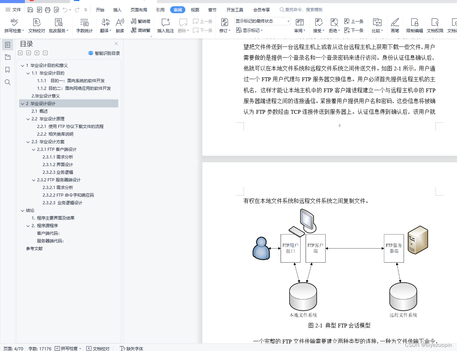Select the 画笔 ink annotation tool
This screenshot has width=457, height=351.
click(395, 24)
